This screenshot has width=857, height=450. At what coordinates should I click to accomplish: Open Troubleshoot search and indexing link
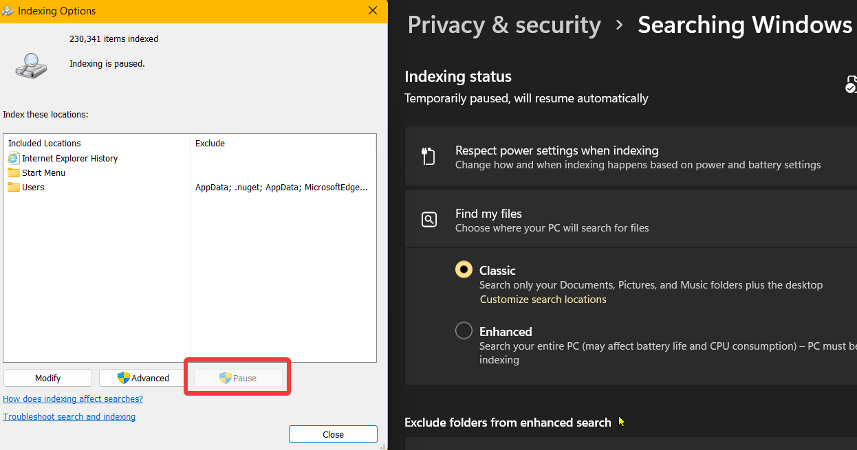pyautogui.click(x=69, y=417)
